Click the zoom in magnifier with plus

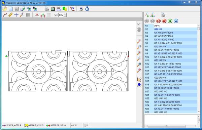coord(139,53)
